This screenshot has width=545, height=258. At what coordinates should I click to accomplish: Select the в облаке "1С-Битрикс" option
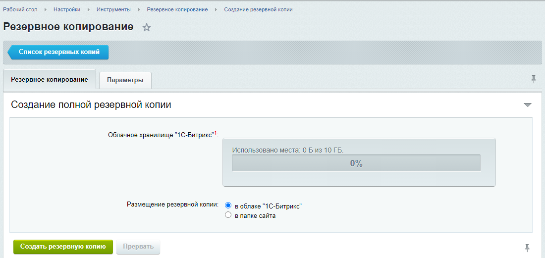[228, 206]
